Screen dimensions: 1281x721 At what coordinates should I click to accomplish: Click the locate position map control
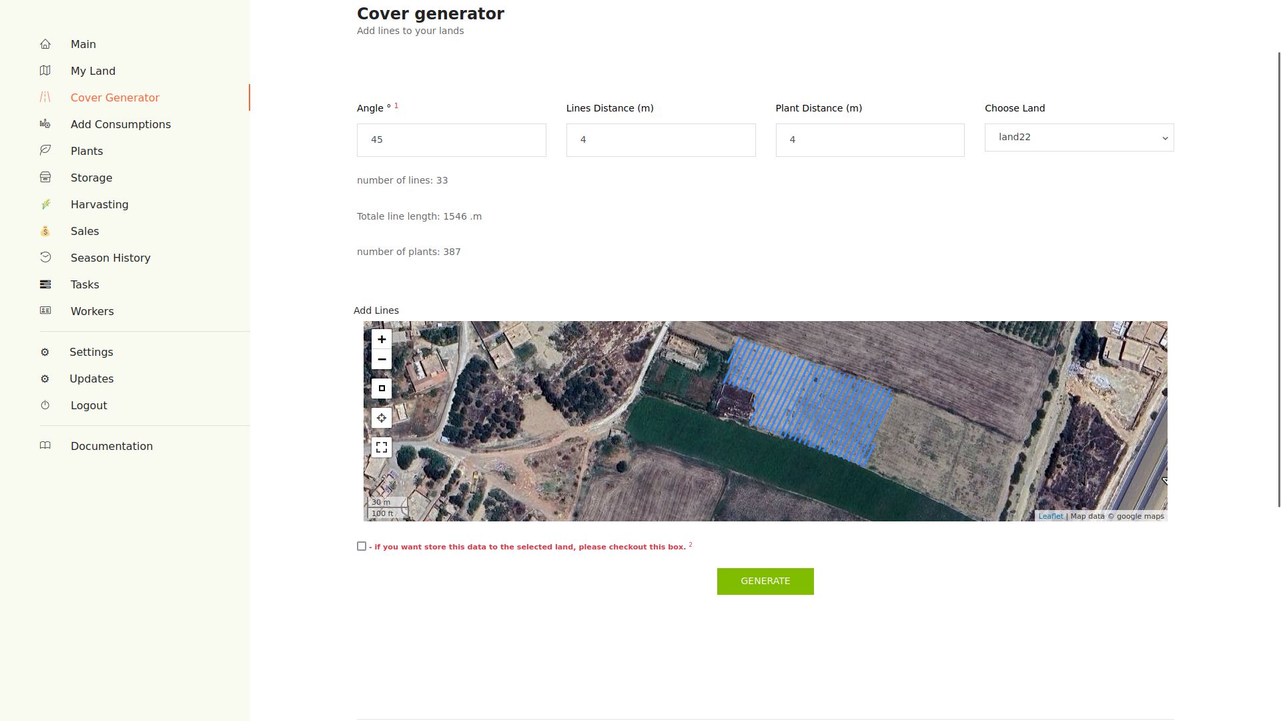pos(382,418)
